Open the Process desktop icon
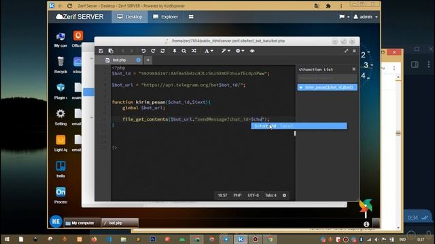 click(x=60, y=196)
